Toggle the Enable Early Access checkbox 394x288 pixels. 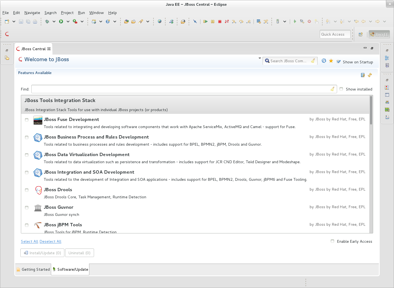point(332,241)
